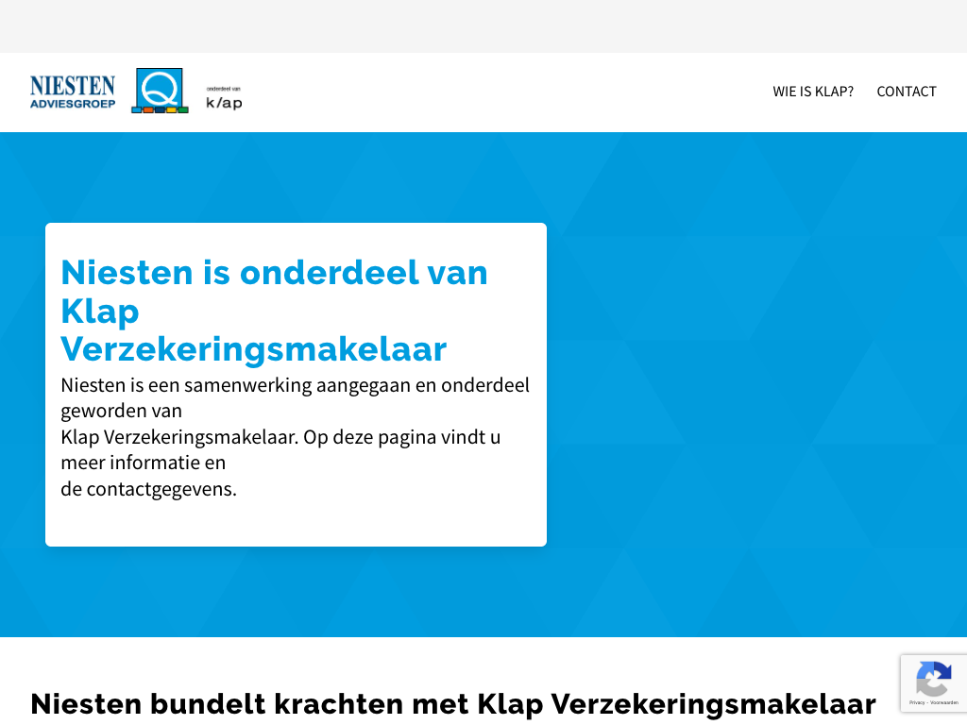Open the reCAPTCHA Voorwaarden link
The width and height of the screenshot is (967, 725).
click(x=944, y=702)
